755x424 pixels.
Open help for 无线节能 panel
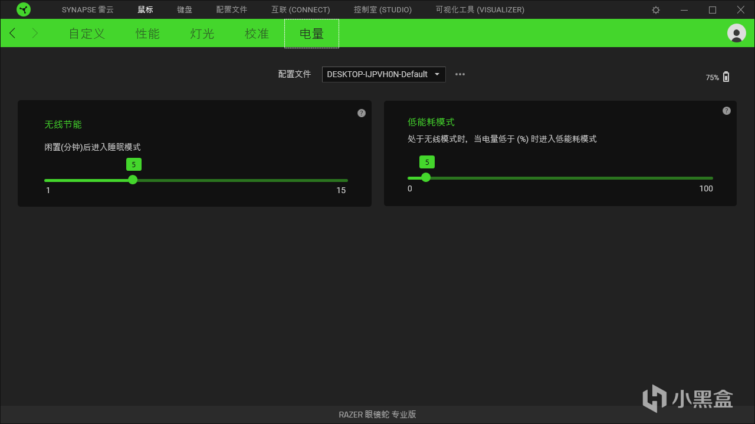pos(362,113)
